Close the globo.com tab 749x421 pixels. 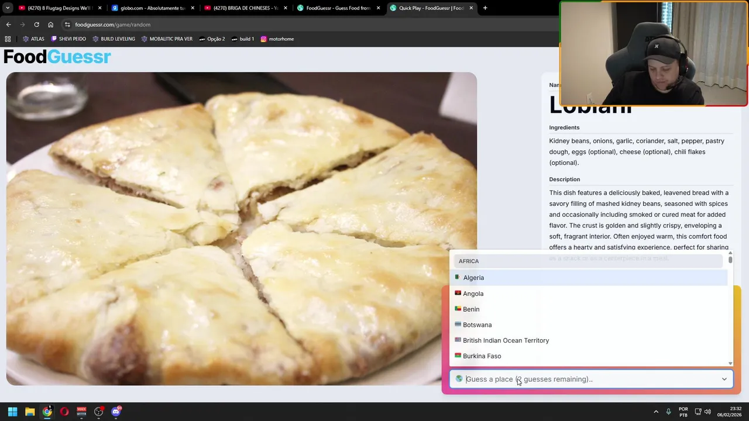[x=193, y=8]
